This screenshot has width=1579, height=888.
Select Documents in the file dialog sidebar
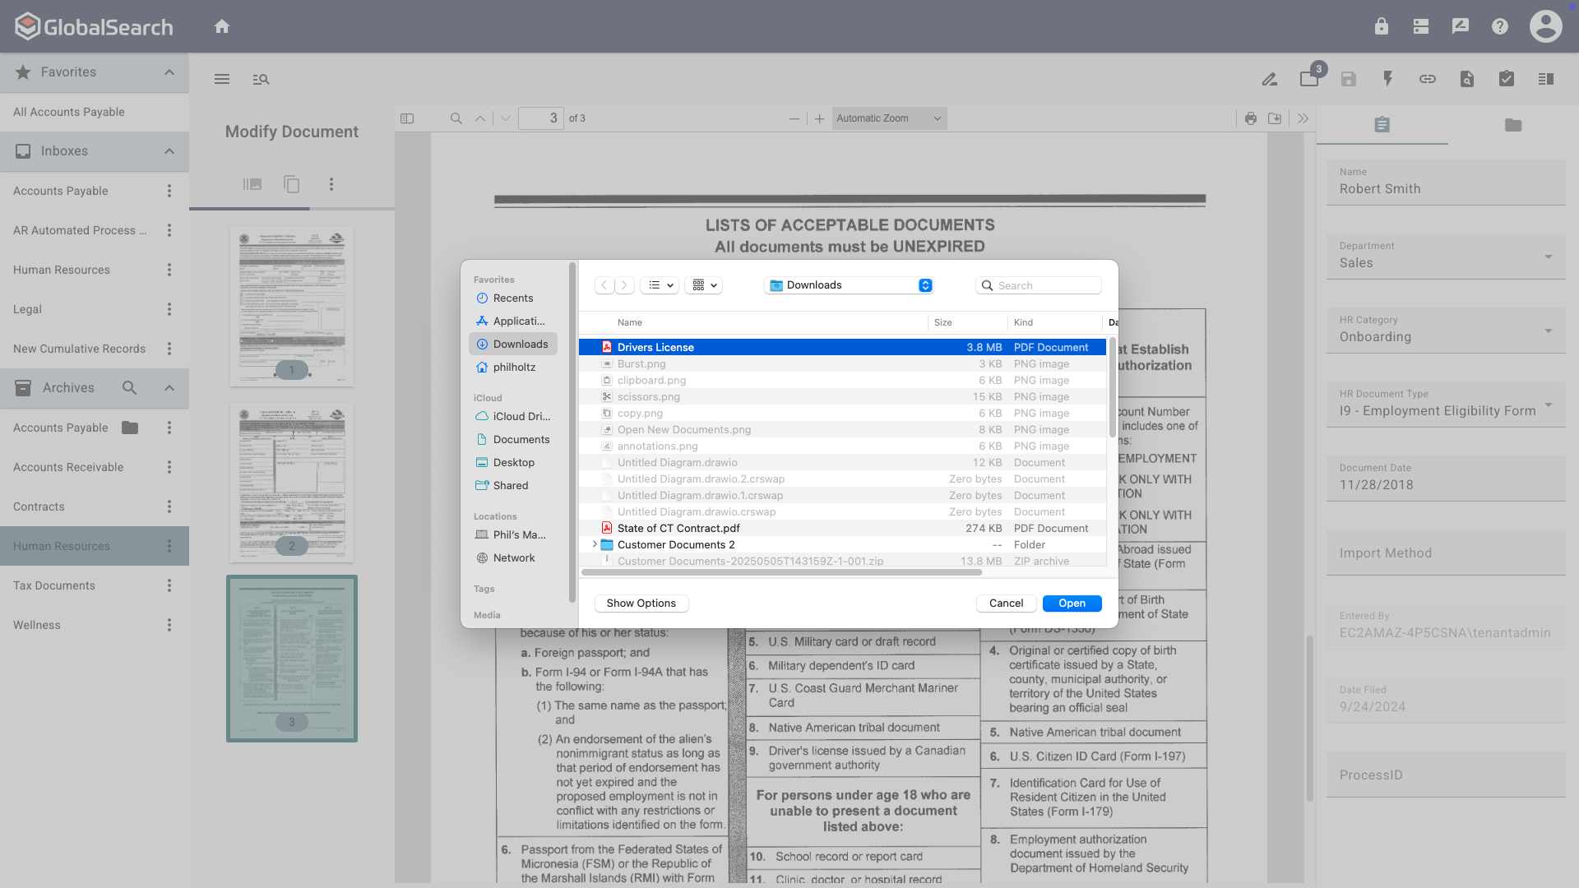[521, 439]
